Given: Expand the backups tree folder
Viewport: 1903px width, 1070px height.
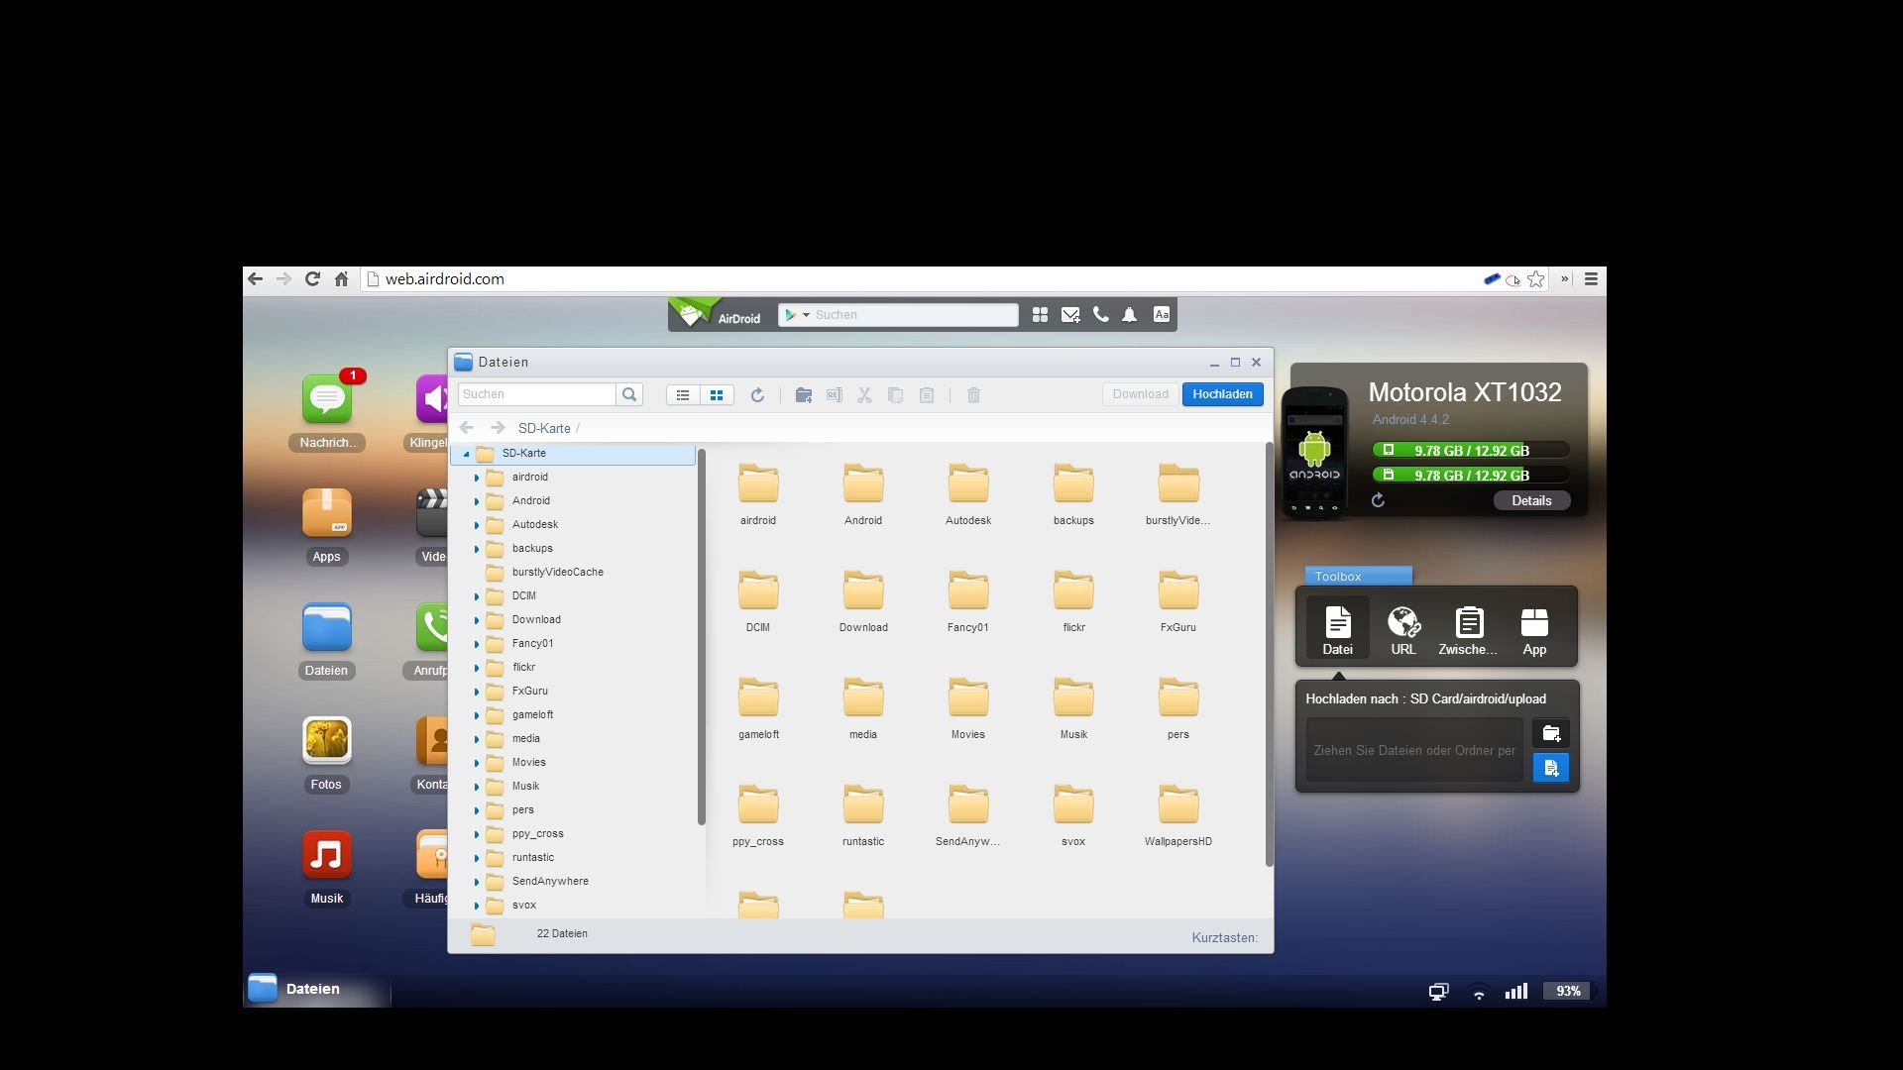Looking at the screenshot, I should tap(476, 549).
